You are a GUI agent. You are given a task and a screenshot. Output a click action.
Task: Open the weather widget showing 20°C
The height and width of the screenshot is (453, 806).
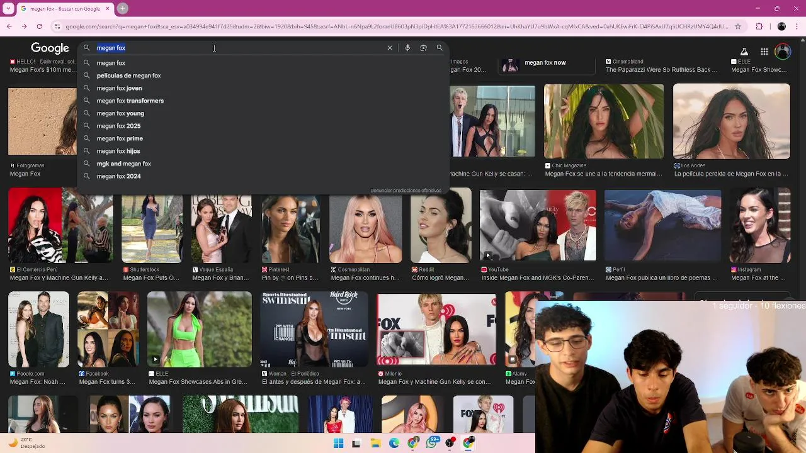tap(25, 443)
